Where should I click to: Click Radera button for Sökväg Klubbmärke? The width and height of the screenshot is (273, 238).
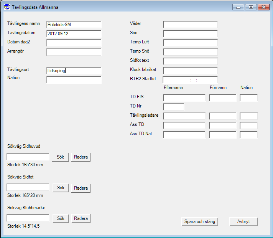point(81,218)
